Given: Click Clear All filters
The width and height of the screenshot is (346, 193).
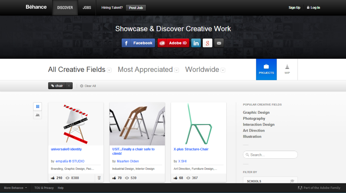Looking at the screenshot, I should pos(88,86).
